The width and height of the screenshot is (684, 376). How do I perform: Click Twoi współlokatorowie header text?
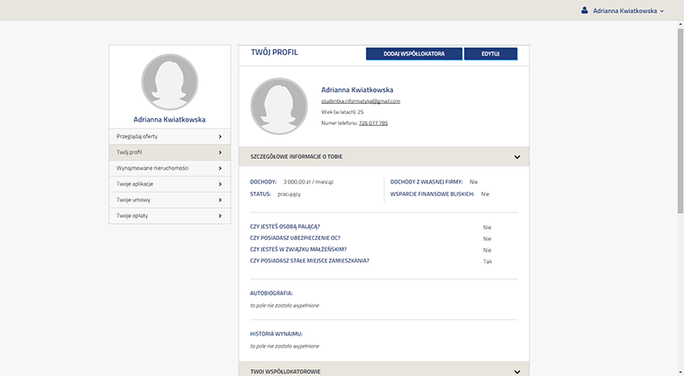coord(285,372)
